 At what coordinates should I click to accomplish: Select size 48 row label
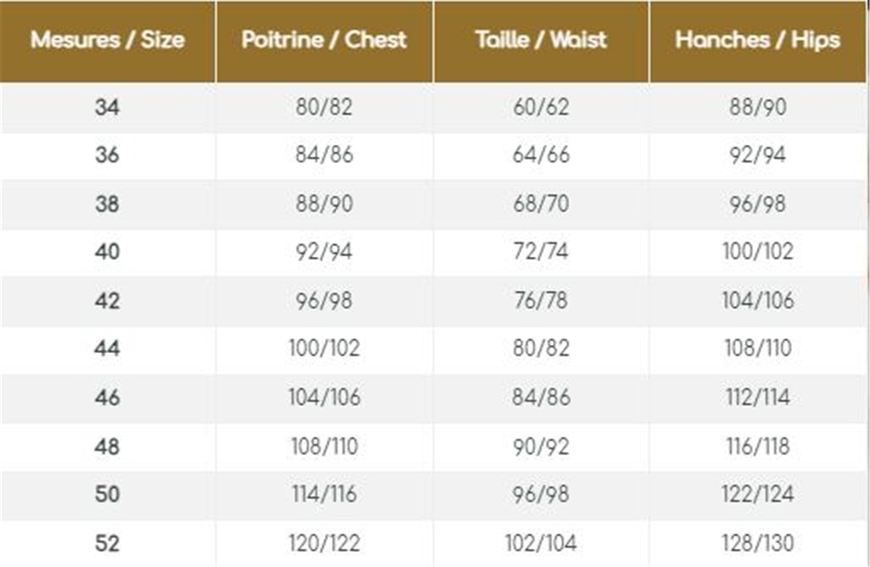107,447
